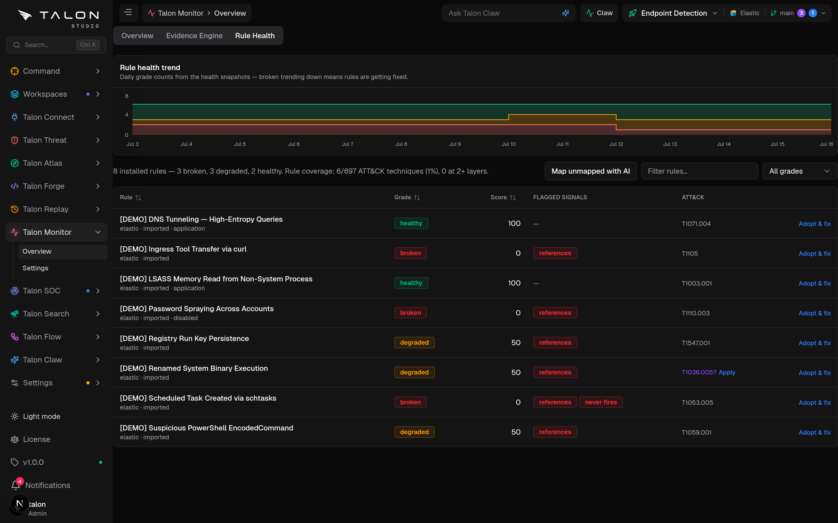Click Adopt & fix for Scheduled Task rule
The width and height of the screenshot is (838, 523).
(x=814, y=403)
